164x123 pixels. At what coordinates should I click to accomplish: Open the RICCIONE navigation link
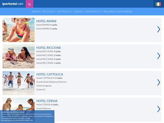point(49,12)
